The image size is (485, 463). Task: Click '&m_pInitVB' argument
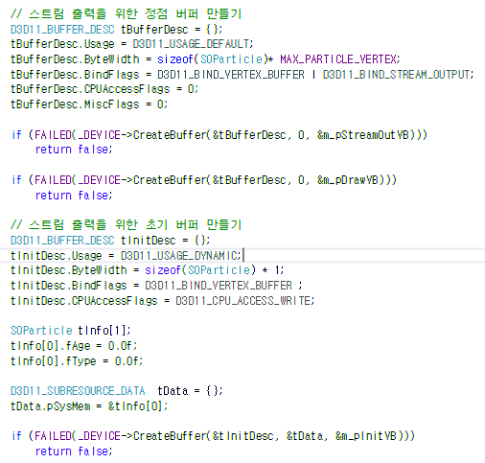(x=366, y=436)
